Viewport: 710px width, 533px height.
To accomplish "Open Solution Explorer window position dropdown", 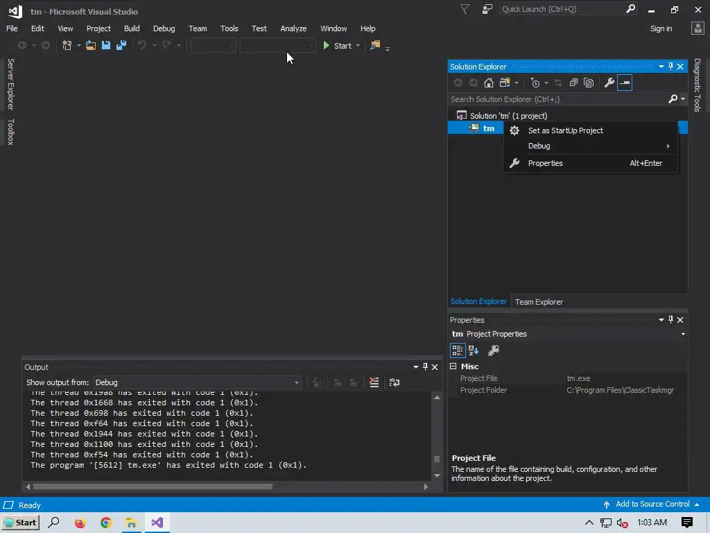I will point(661,66).
